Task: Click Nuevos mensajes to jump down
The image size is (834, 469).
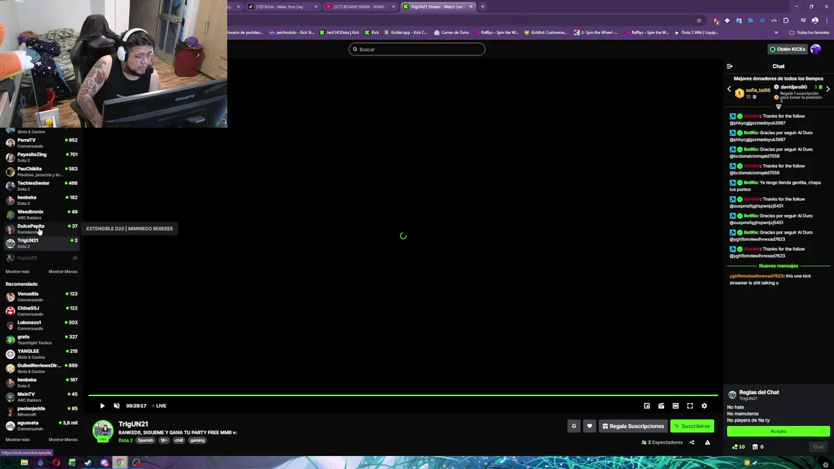Action: (x=779, y=266)
